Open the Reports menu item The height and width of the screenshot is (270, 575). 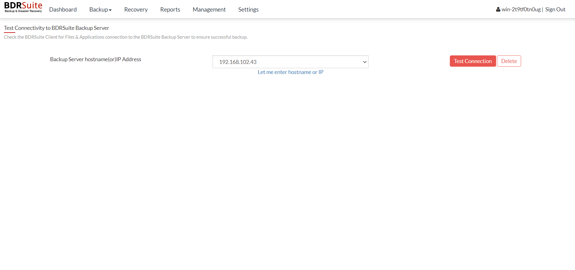tap(170, 9)
